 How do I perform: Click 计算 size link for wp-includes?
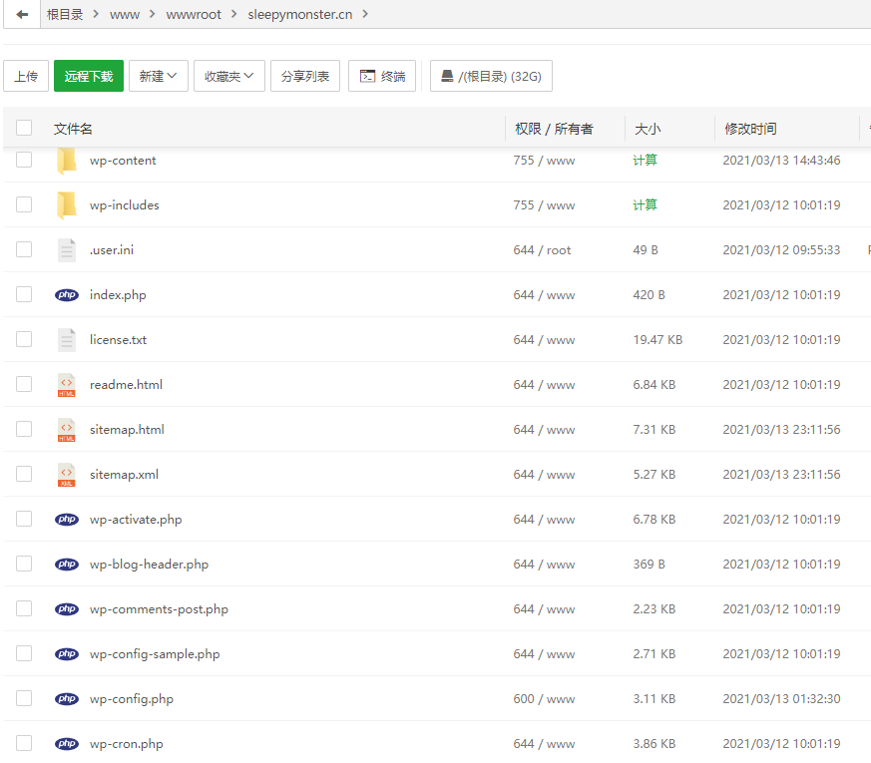coord(645,204)
